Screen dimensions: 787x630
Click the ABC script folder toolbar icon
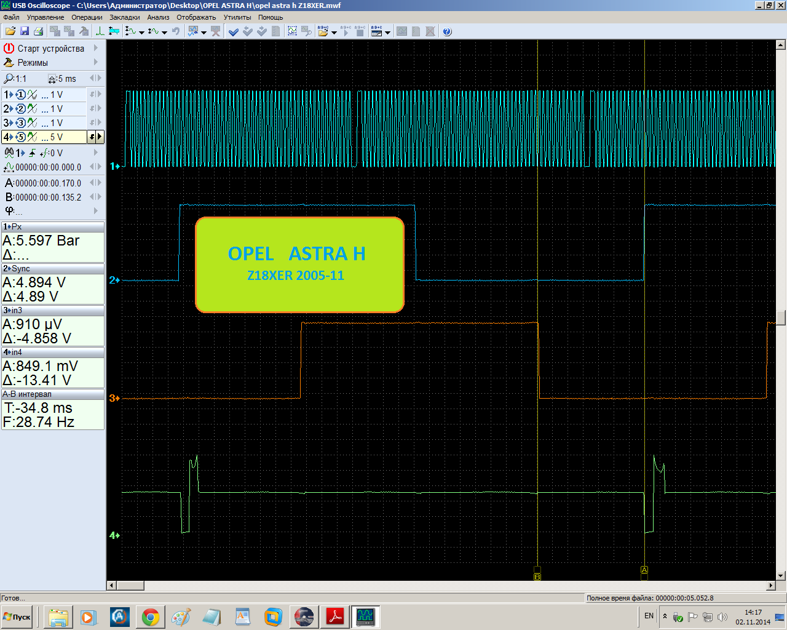tap(323, 31)
